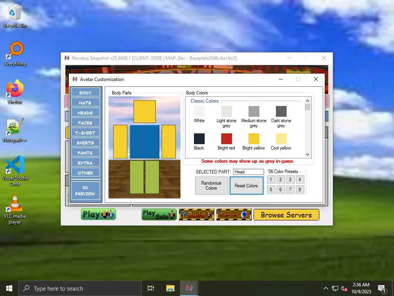Click the taskbar clock and date
Screen dimensions: 394x296
coord(361,288)
